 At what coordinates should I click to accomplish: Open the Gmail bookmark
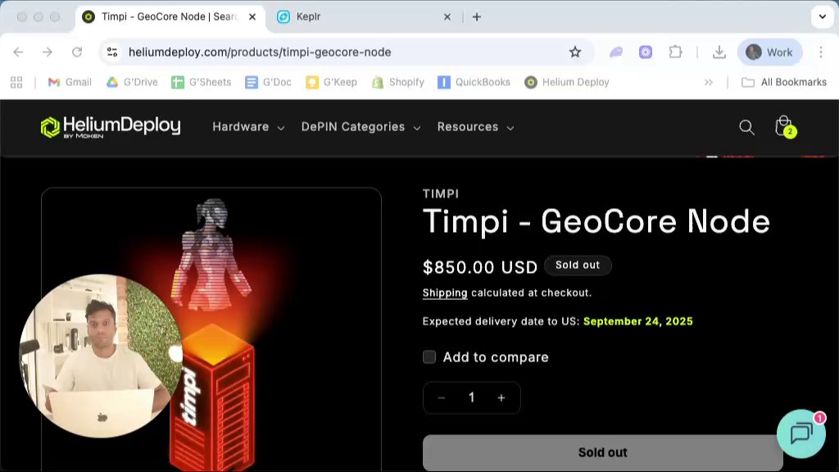[70, 83]
